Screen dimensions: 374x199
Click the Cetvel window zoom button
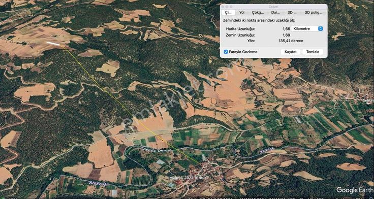[231, 7]
